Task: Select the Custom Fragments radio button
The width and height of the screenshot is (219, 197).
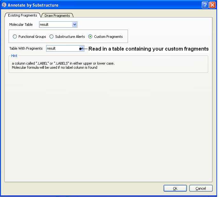Action: (x=90, y=37)
